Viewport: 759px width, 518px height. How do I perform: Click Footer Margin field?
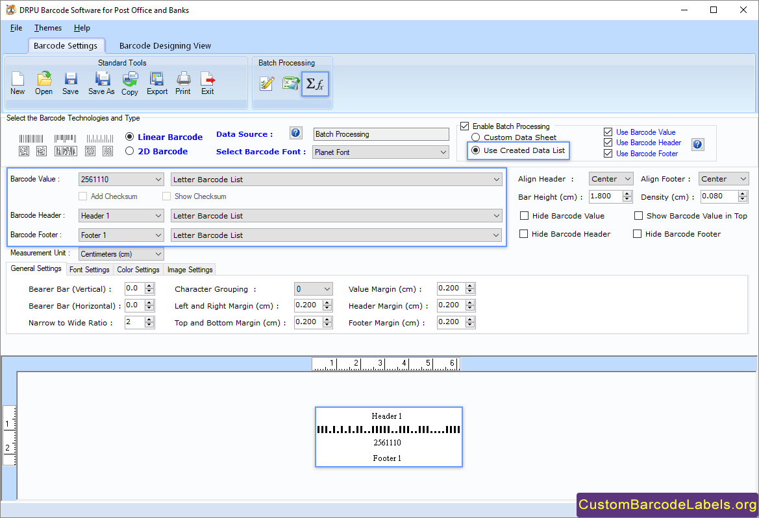coord(451,322)
